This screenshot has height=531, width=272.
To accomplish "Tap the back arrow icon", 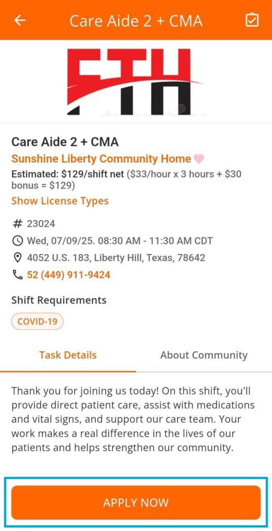I will tap(20, 20).
